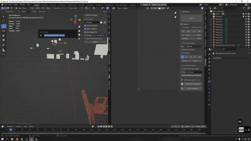Browse export folder with folder icon
Screen dimensions: 251x141
point(101,22)
